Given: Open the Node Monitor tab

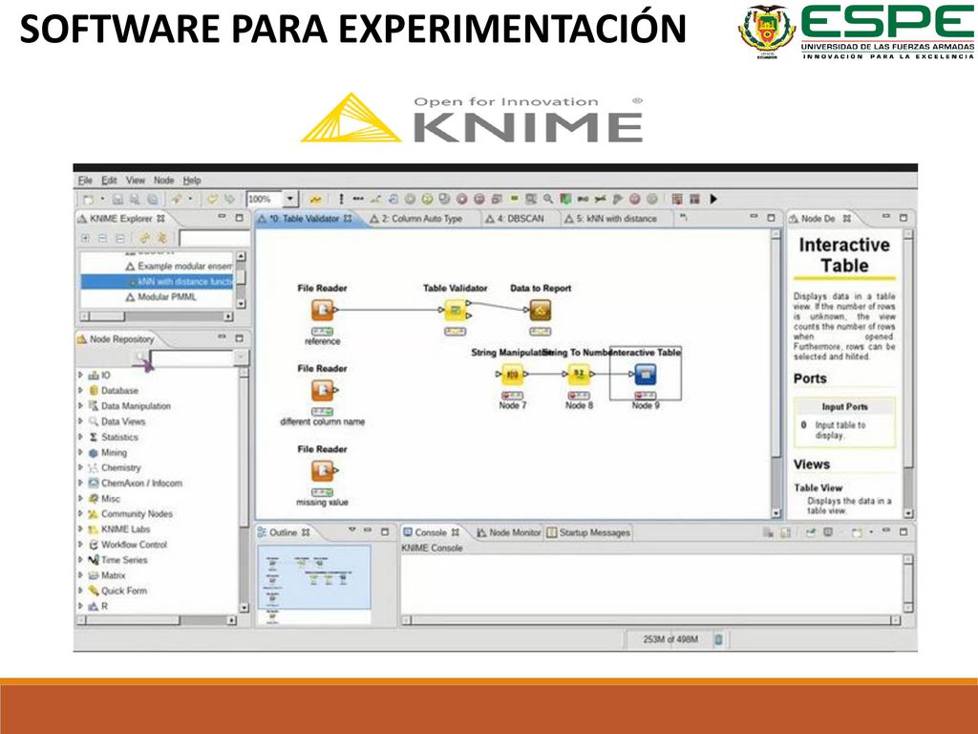Looking at the screenshot, I should click(x=508, y=532).
